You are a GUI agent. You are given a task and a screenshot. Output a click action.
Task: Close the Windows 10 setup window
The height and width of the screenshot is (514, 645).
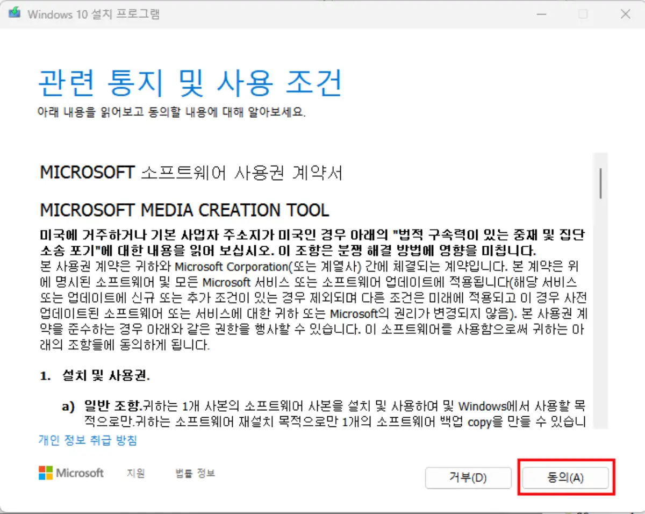(625, 15)
